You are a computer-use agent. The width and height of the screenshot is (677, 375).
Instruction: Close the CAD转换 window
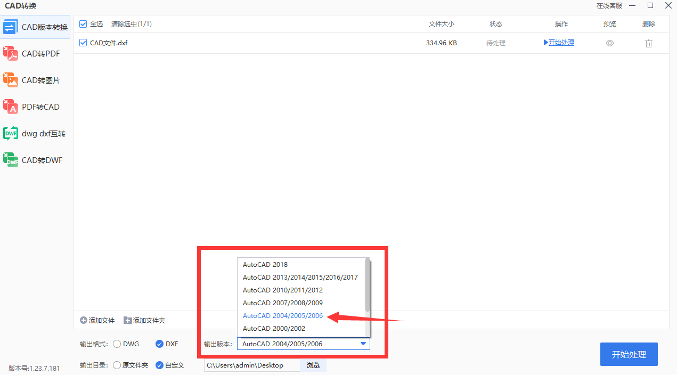667,6
